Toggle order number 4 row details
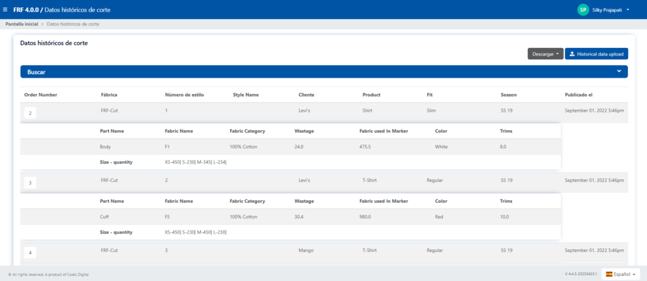This screenshot has height=281, width=647. point(30,253)
